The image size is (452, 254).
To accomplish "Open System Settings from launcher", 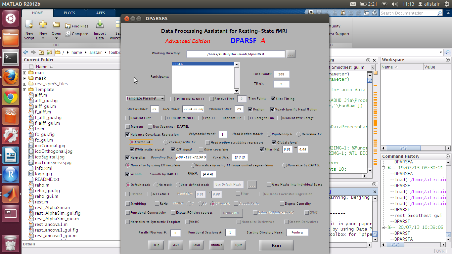I will coord(11,136).
